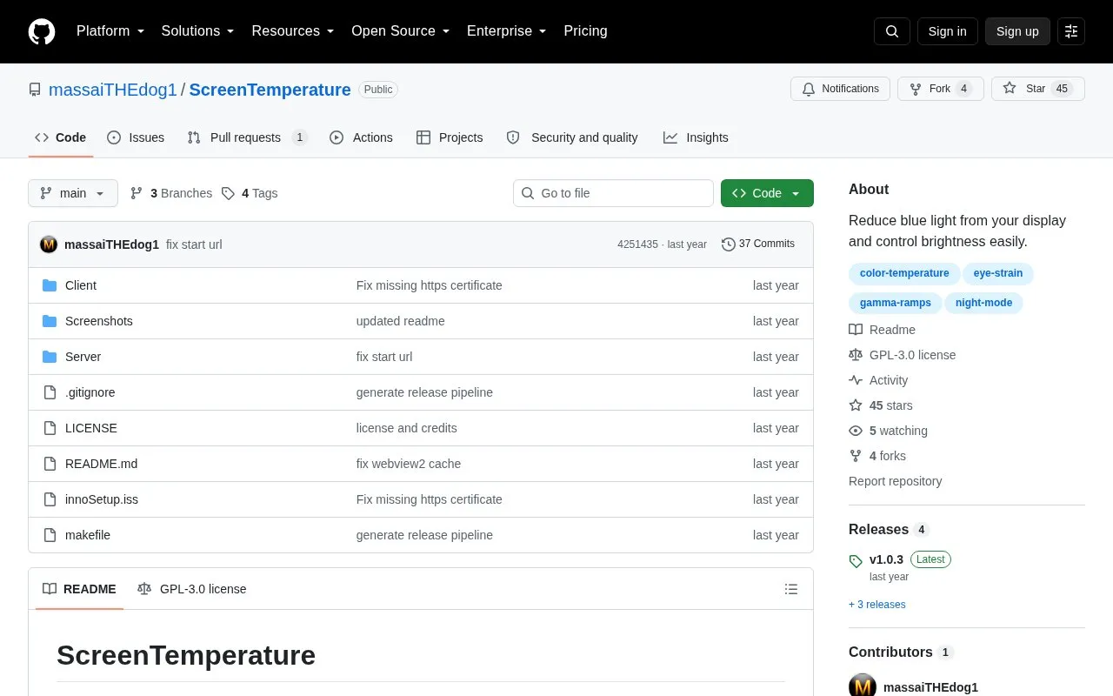Expand the Resources menu
Screen dimensions: 1113x696
[293, 31]
